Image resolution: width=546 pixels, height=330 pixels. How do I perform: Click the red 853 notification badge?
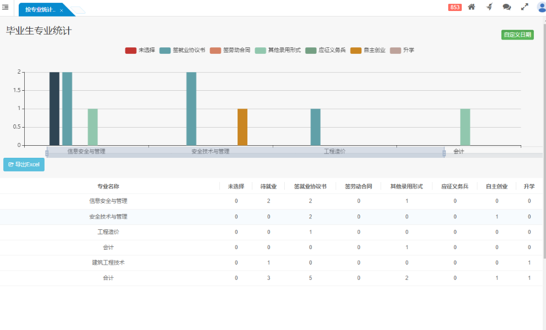point(455,7)
